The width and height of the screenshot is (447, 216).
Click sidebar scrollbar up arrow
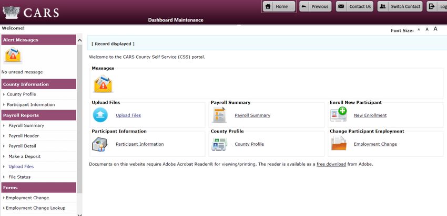pos(79,40)
